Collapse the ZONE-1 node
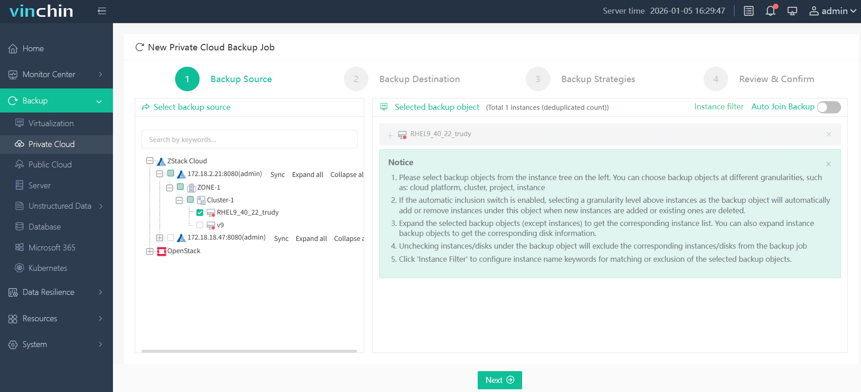Image resolution: width=861 pixels, height=392 pixels. [x=170, y=187]
